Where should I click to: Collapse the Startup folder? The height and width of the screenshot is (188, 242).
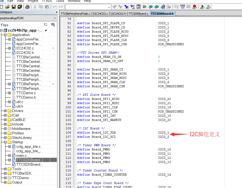pyautogui.click(x=6, y=142)
